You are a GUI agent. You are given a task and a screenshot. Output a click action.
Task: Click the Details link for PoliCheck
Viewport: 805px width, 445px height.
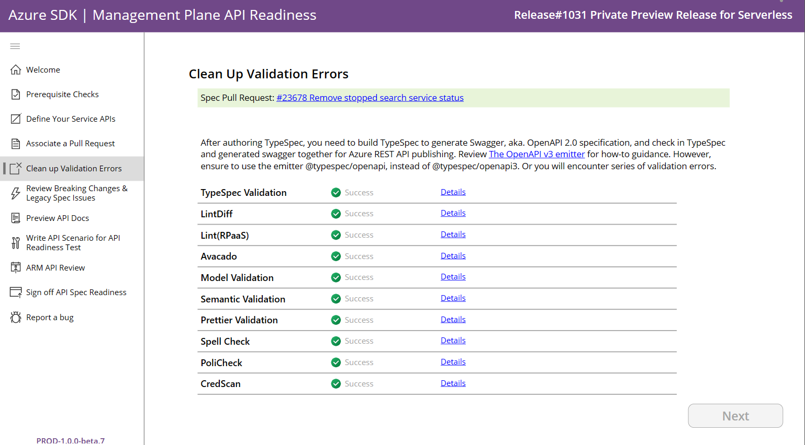[x=453, y=361]
